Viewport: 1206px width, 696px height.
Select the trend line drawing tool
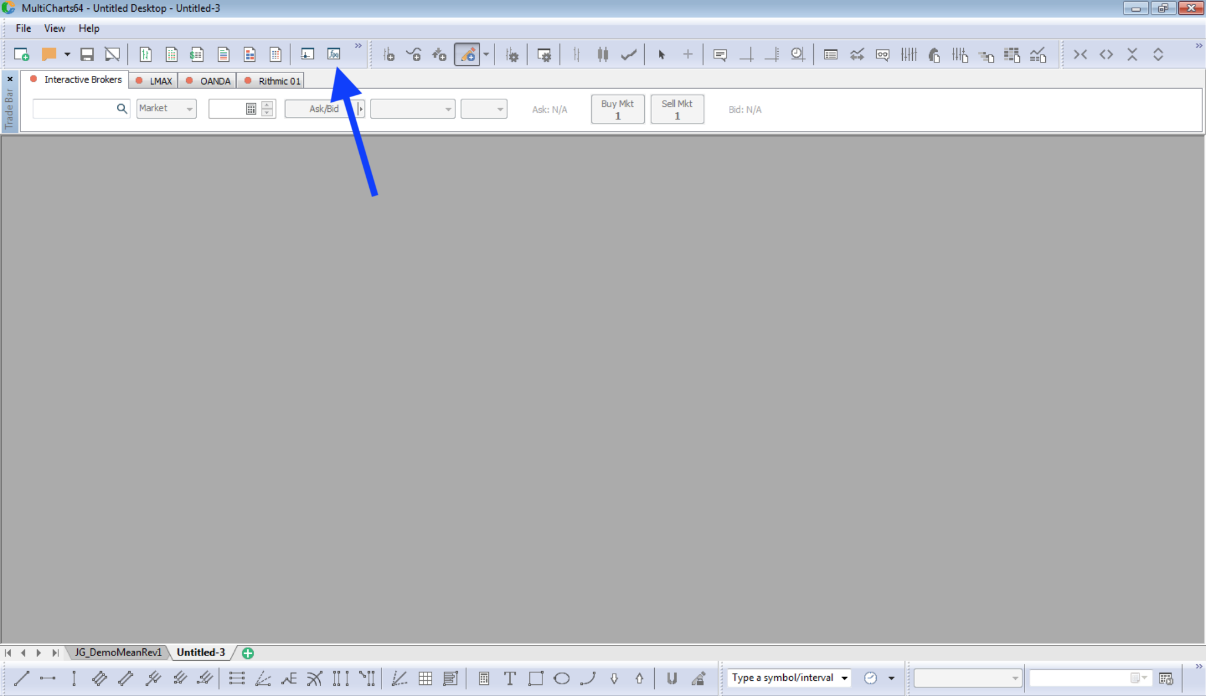coord(22,678)
